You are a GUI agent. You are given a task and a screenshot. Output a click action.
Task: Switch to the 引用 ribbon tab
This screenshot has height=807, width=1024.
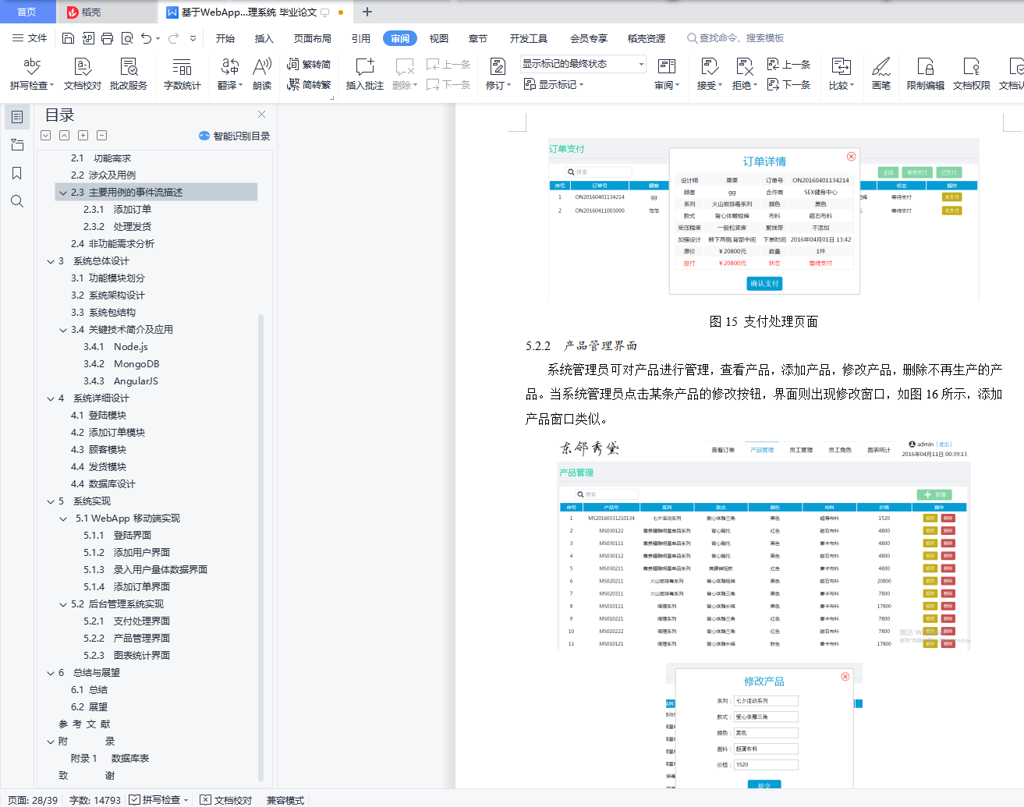click(361, 38)
